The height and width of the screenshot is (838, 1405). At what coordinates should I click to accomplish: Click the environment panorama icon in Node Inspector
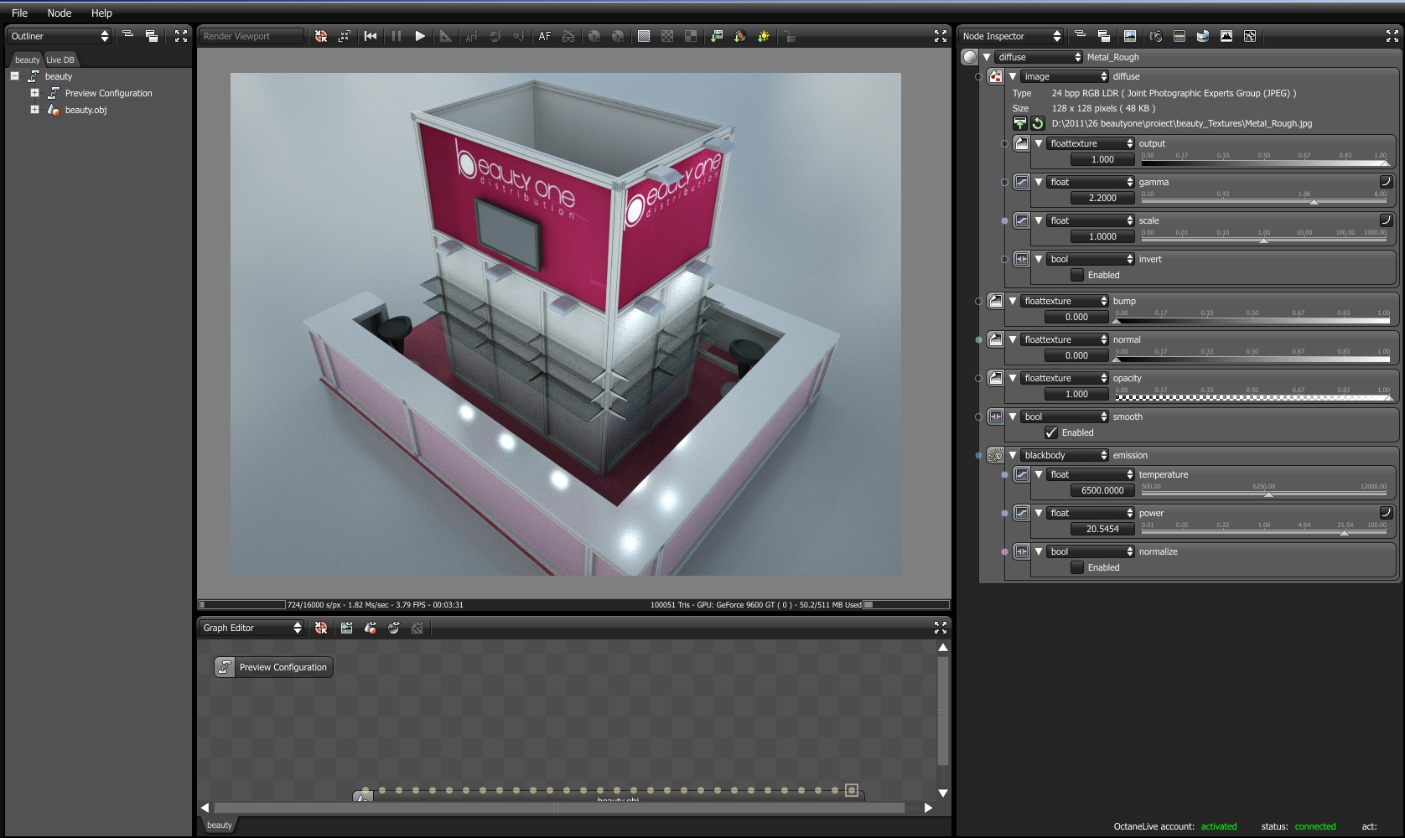coord(1203,36)
